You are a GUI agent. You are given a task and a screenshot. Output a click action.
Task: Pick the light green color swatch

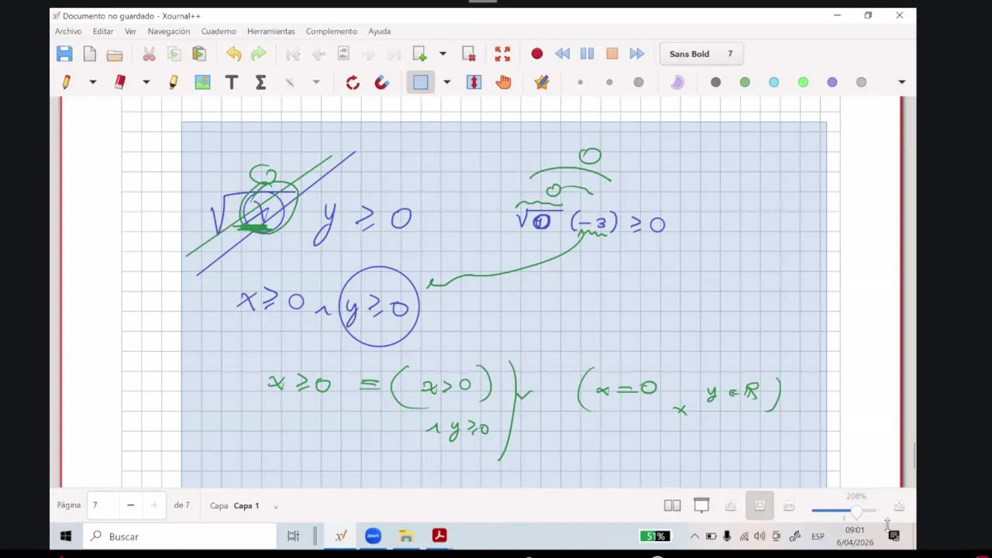click(x=803, y=82)
